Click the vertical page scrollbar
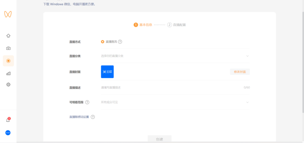Image resolution: width=304 pixels, height=143 pixels. click(x=303, y=62)
